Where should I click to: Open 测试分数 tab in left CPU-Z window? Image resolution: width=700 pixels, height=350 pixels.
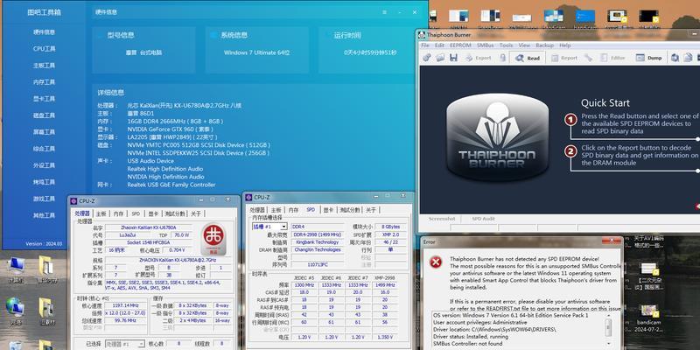point(174,213)
